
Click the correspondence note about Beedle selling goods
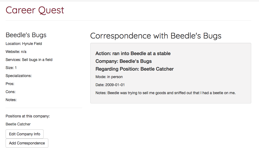pyautogui.click(x=166, y=93)
